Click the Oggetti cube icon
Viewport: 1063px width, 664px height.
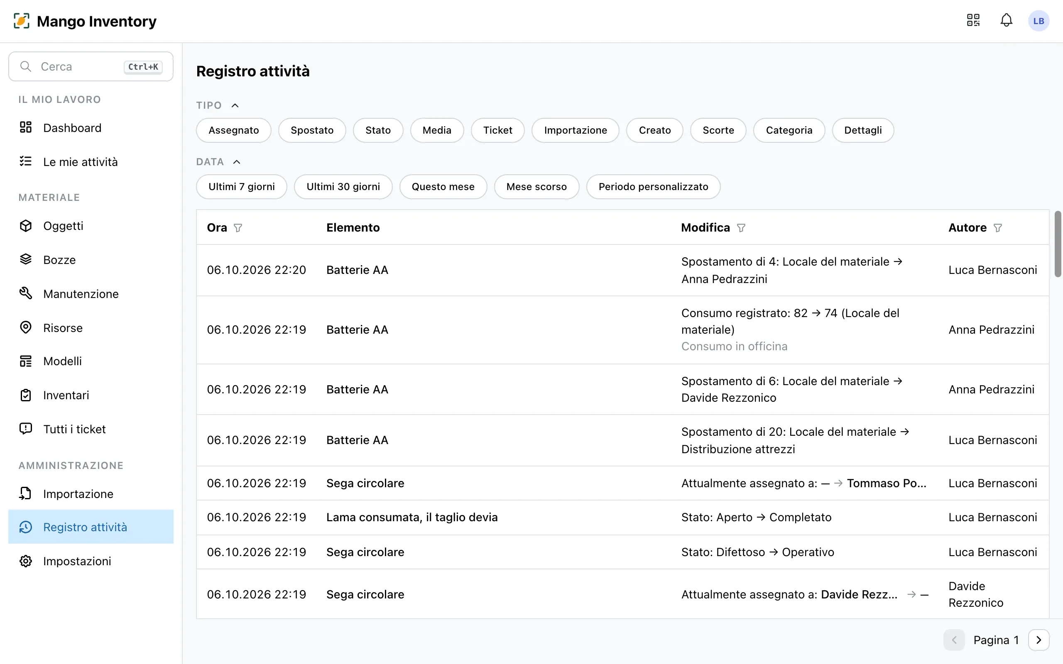(26, 226)
